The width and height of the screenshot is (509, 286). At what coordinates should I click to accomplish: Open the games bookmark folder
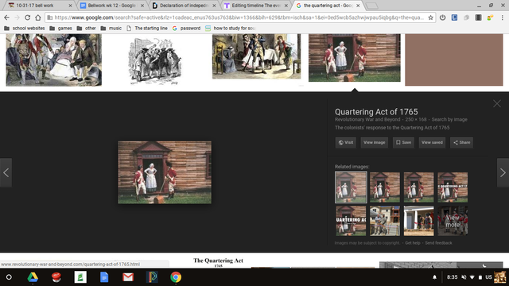pos(60,29)
